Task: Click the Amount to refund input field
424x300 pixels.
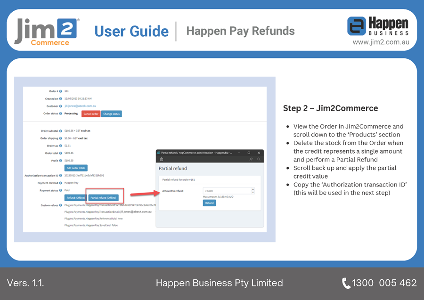Action: pyautogui.click(x=227, y=191)
